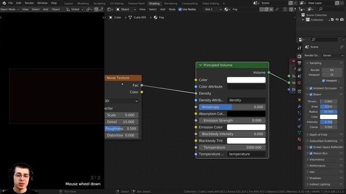
Task: Open the Tool properties tab icon
Action: point(300,48)
